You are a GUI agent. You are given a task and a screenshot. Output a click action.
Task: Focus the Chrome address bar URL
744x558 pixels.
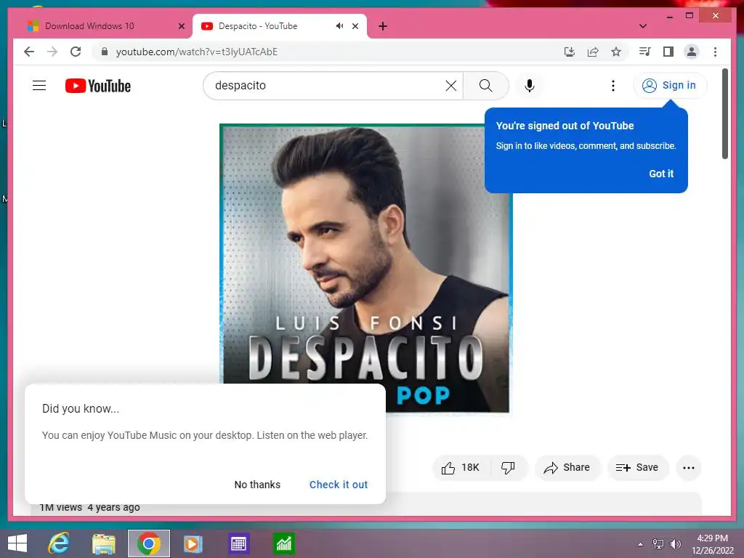196,52
